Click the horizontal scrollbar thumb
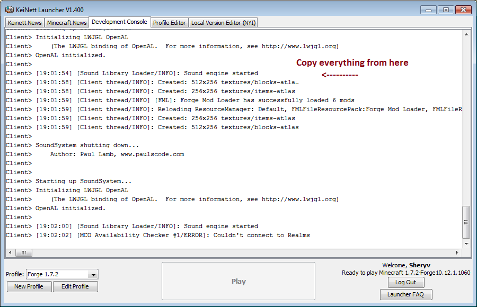Viewport: 477px width, 307px height. [24, 252]
